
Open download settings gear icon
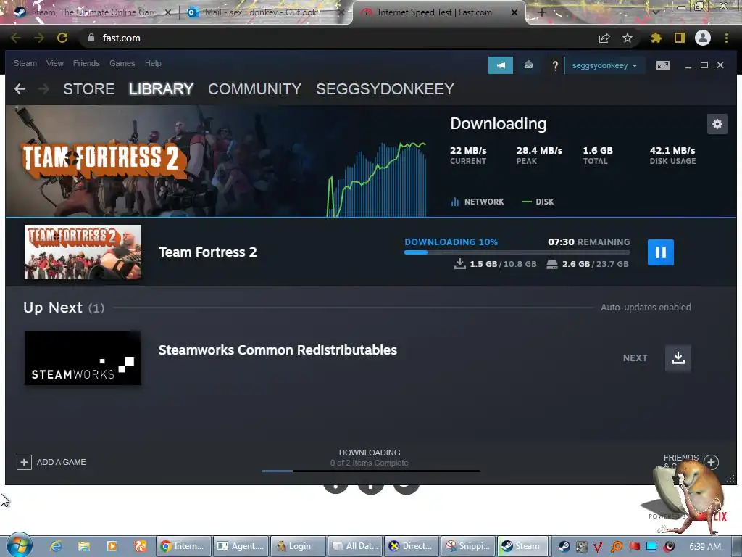pyautogui.click(x=717, y=124)
